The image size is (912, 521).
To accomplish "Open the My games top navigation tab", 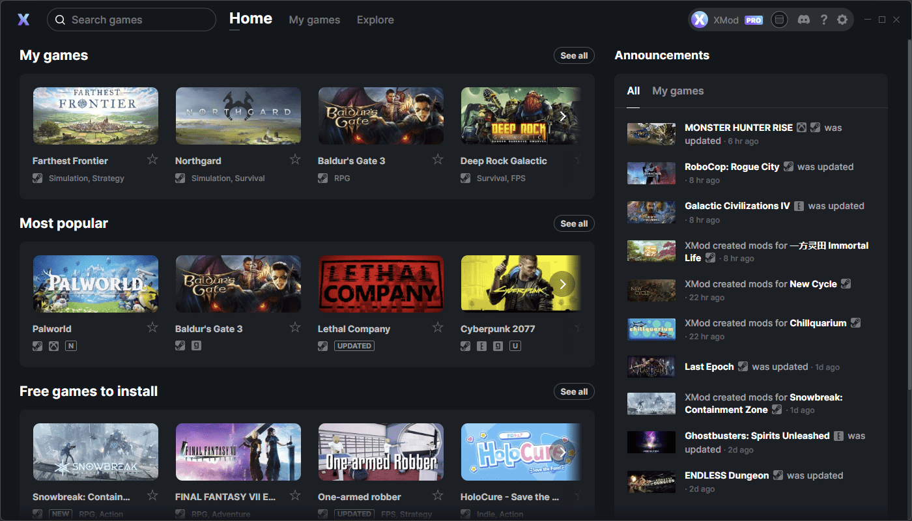I will pos(315,20).
